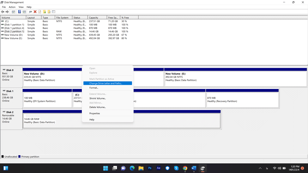This screenshot has height=173, width=308.
Task: Select Shrink Volume from the context menu
Action: [x=108, y=98]
